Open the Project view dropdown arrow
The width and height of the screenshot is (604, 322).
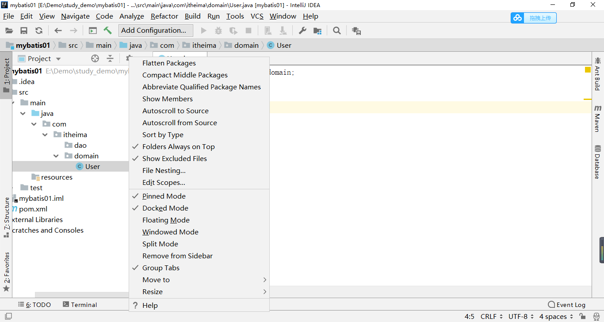coord(58,59)
